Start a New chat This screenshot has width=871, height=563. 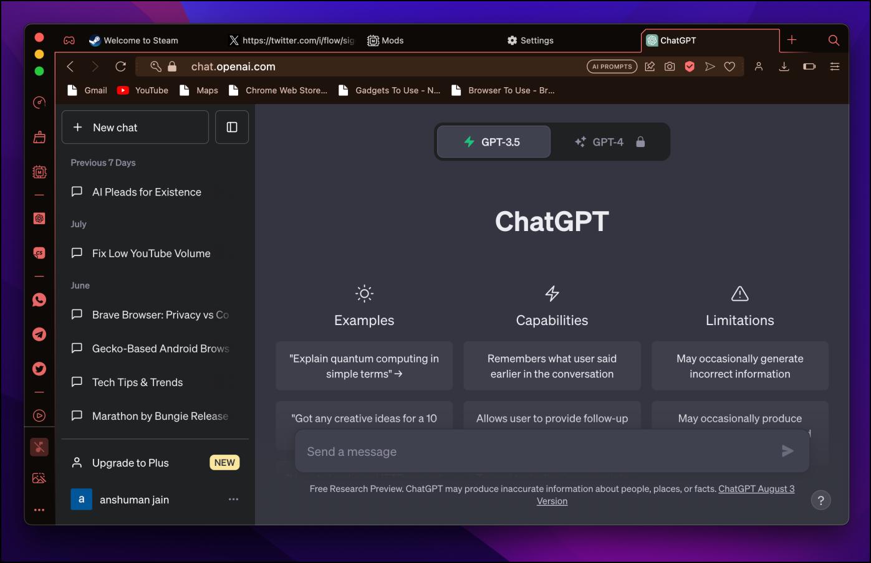[x=135, y=127]
